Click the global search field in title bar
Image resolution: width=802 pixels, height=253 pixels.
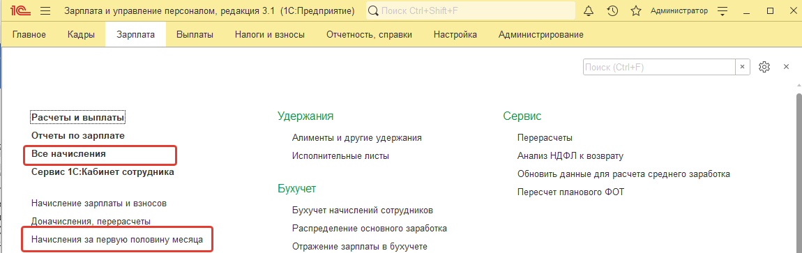click(x=471, y=10)
